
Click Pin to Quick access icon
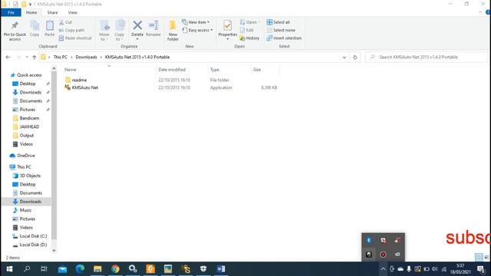coord(15,25)
